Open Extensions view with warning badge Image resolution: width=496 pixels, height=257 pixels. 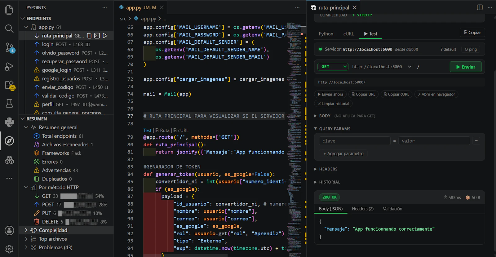[9, 85]
